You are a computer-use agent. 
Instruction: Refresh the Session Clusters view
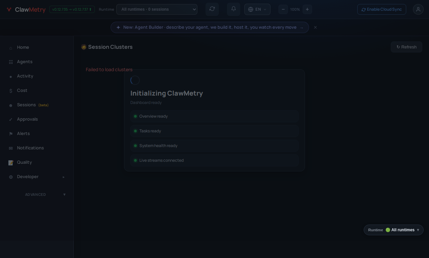point(407,47)
